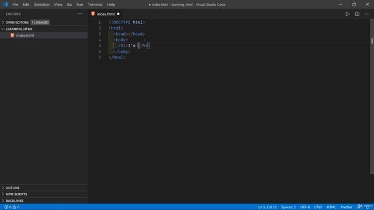The image size is (374, 210).
Task: Open the Selection menu
Action: click(x=41, y=5)
